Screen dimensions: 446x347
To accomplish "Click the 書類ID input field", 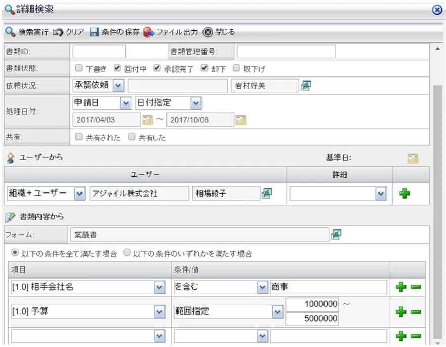I will click(99, 52).
